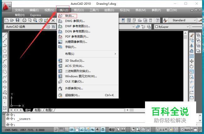This screenshot has width=204, height=134.
Task: Click the Offset tool
Action: click(192, 51)
